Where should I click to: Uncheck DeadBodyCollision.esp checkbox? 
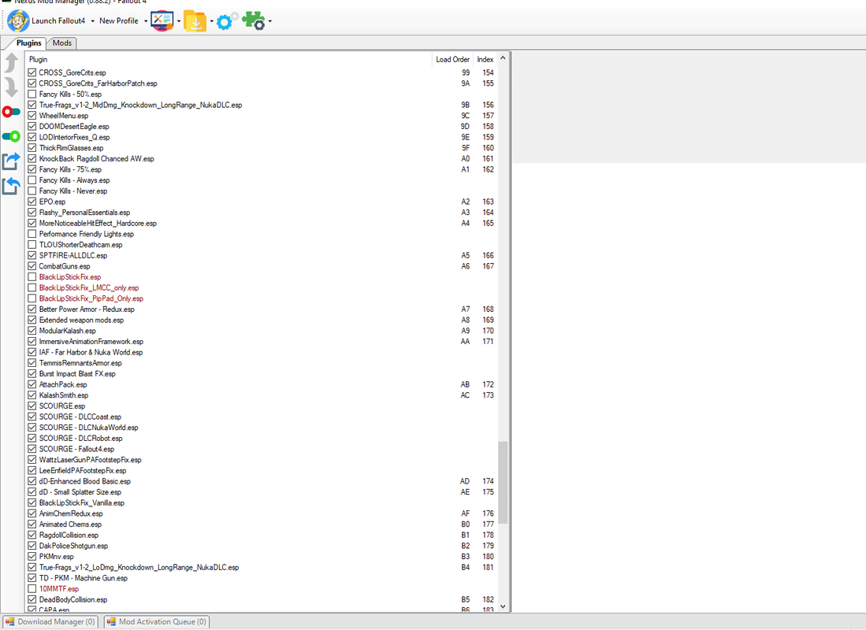pos(32,599)
